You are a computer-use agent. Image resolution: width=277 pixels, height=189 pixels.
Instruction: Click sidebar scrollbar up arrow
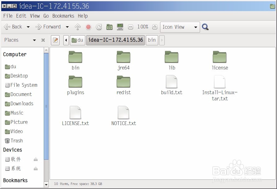click(46, 50)
